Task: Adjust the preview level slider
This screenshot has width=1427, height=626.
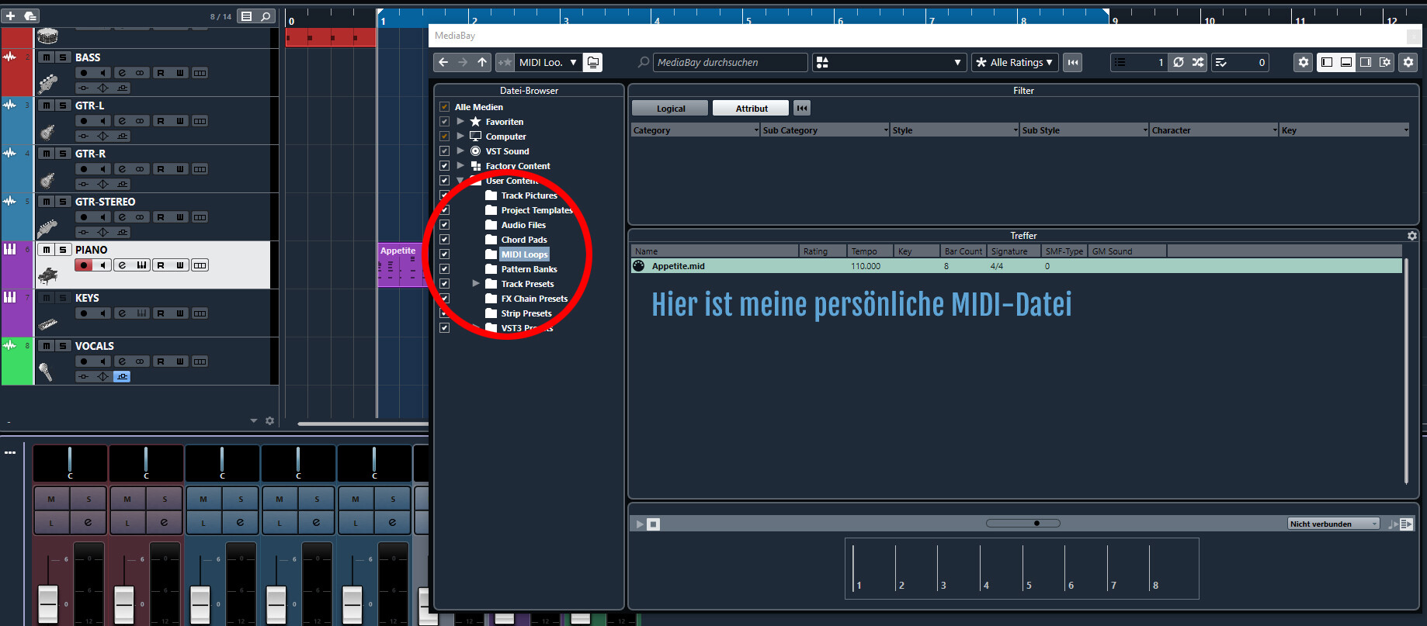Action: 1023,524
